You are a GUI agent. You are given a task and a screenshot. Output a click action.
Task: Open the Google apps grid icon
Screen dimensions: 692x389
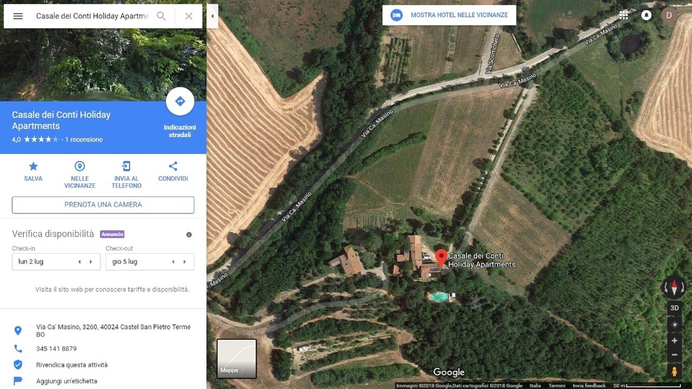tap(623, 15)
